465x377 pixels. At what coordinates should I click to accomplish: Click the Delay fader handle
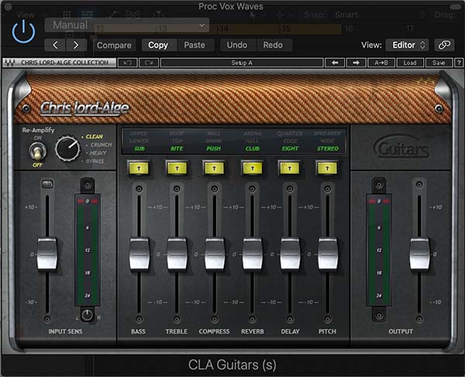(290, 254)
